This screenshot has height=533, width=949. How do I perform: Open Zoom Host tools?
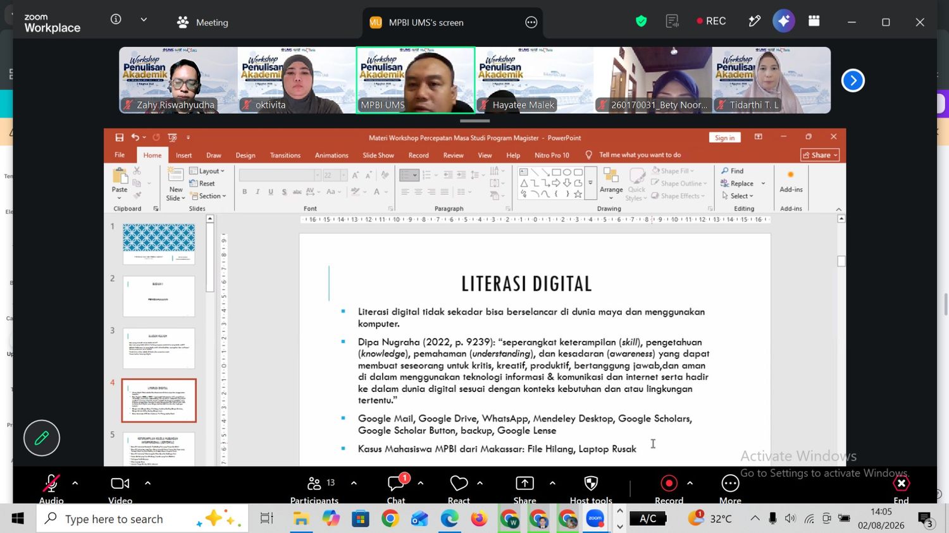[x=591, y=490]
